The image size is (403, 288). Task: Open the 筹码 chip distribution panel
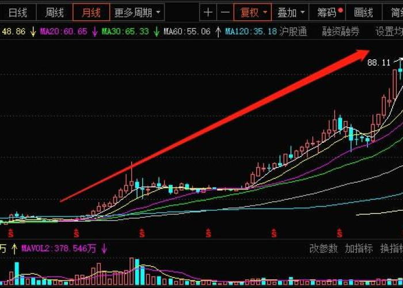pyautogui.click(x=327, y=12)
